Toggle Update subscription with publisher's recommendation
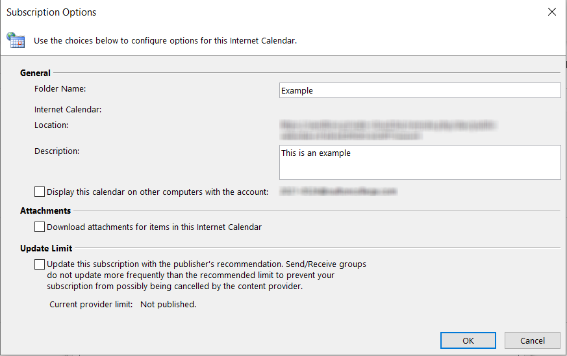This screenshot has height=356, width=567. pos(40,264)
